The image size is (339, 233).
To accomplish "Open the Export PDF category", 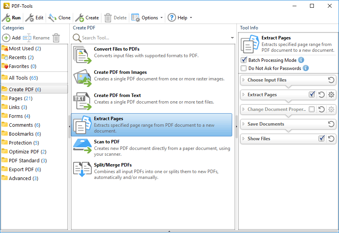I will tap(34, 169).
